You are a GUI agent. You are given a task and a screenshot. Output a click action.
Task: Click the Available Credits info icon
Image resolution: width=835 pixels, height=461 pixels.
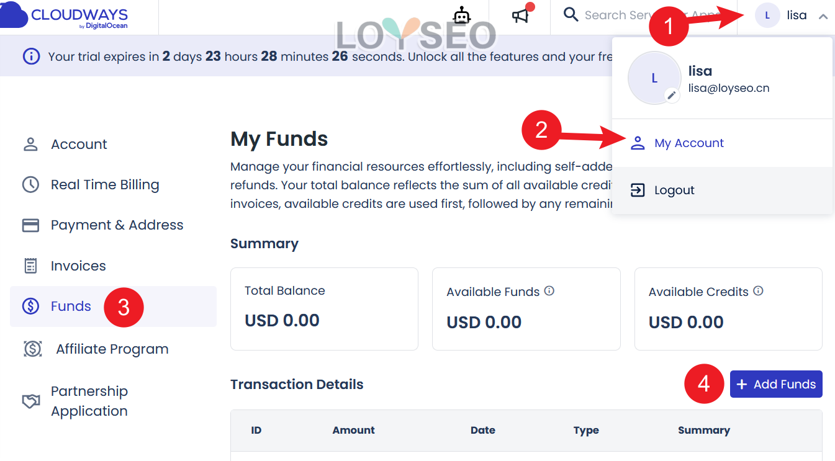point(758,290)
